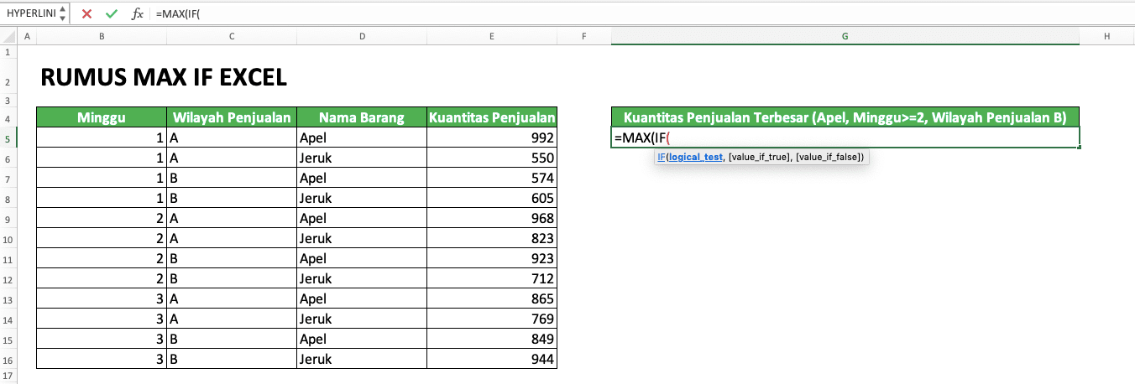Click the cell with value 865
This screenshot has width=1135, height=384.
click(x=491, y=298)
